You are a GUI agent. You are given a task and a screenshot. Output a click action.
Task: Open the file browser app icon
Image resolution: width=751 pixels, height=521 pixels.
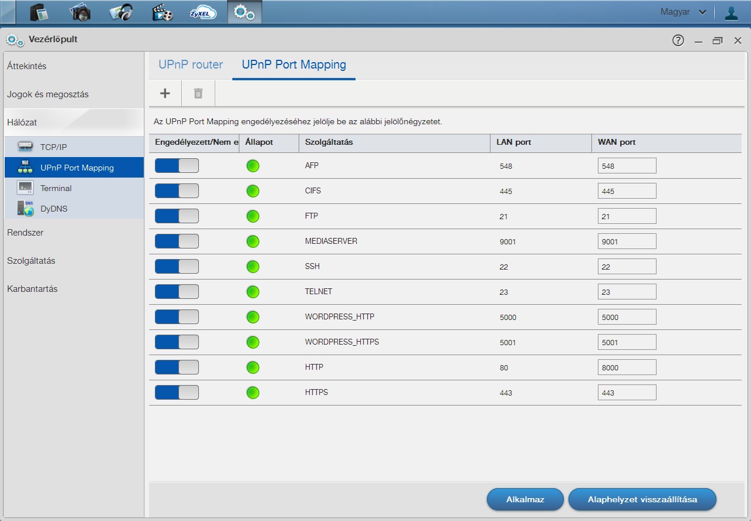pos(39,12)
